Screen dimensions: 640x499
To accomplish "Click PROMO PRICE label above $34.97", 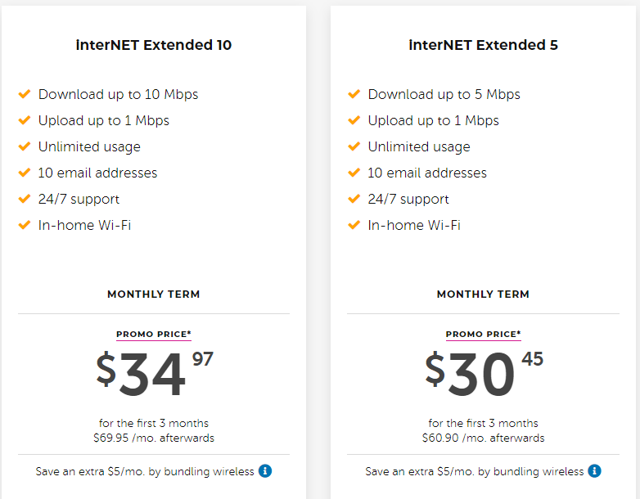I will coord(154,334).
